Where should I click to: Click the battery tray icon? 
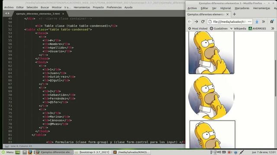pos(224,152)
